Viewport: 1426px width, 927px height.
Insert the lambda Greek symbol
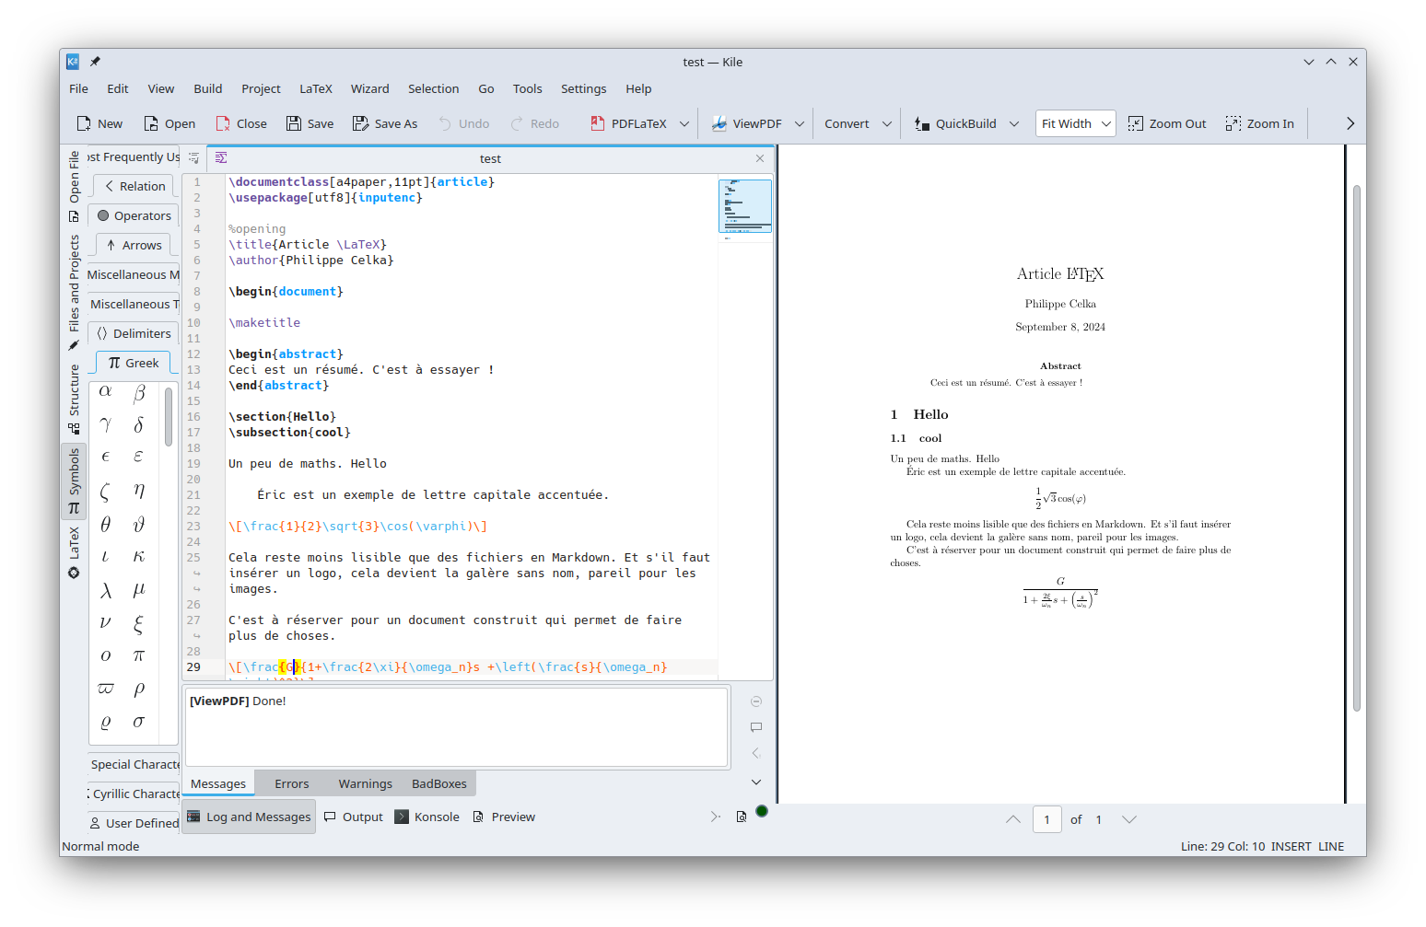coord(106,590)
